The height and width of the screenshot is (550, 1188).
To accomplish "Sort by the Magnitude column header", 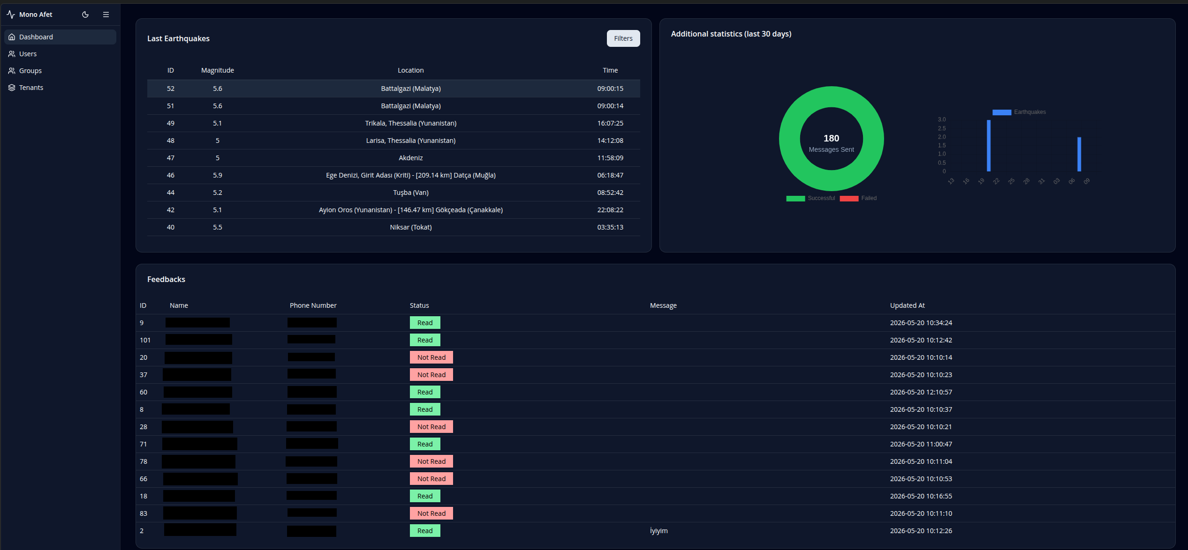I will (x=217, y=70).
